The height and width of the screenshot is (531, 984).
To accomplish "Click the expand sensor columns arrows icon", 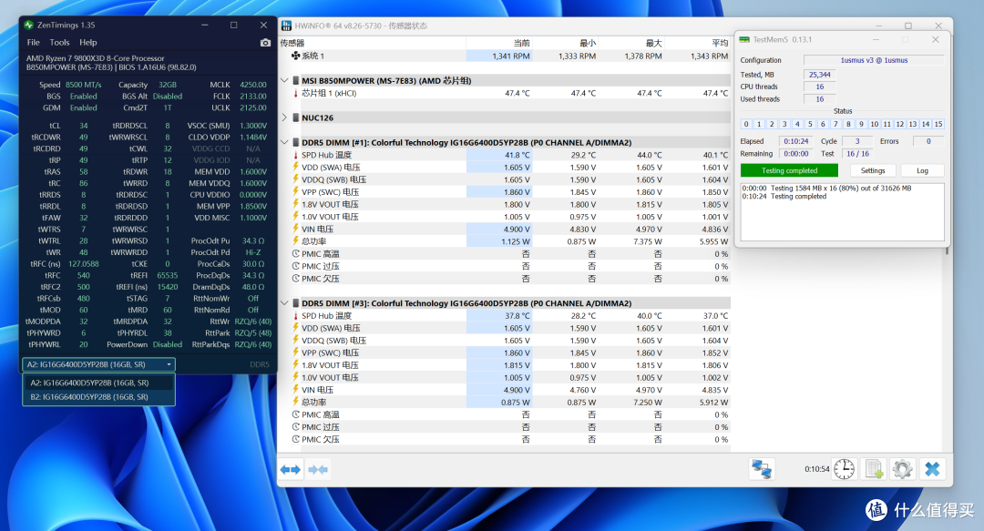I will tap(291, 469).
